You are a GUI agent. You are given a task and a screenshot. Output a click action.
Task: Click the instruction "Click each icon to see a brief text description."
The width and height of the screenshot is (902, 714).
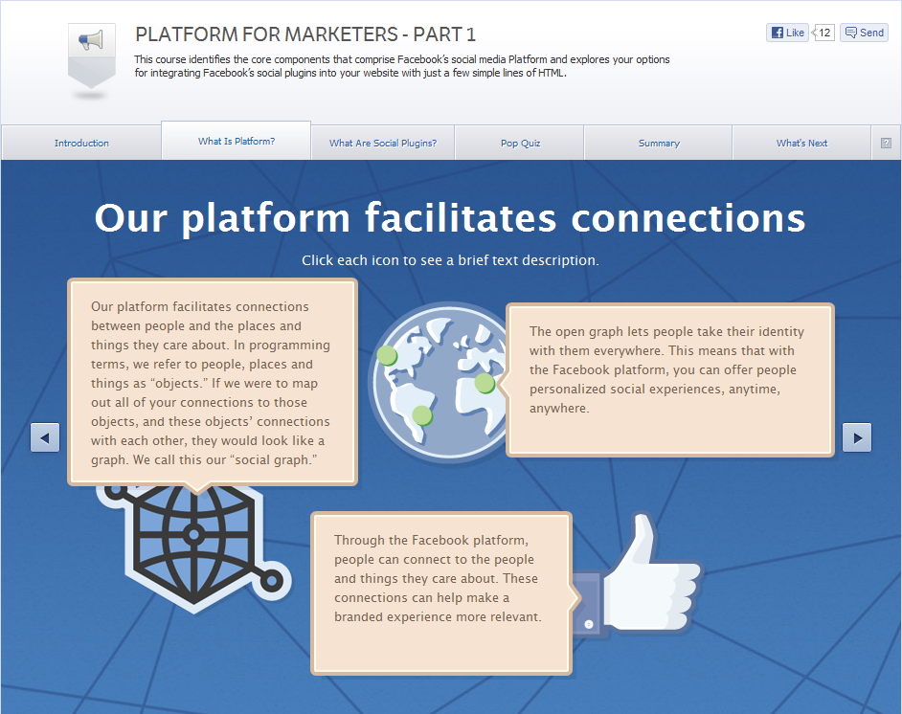450,260
